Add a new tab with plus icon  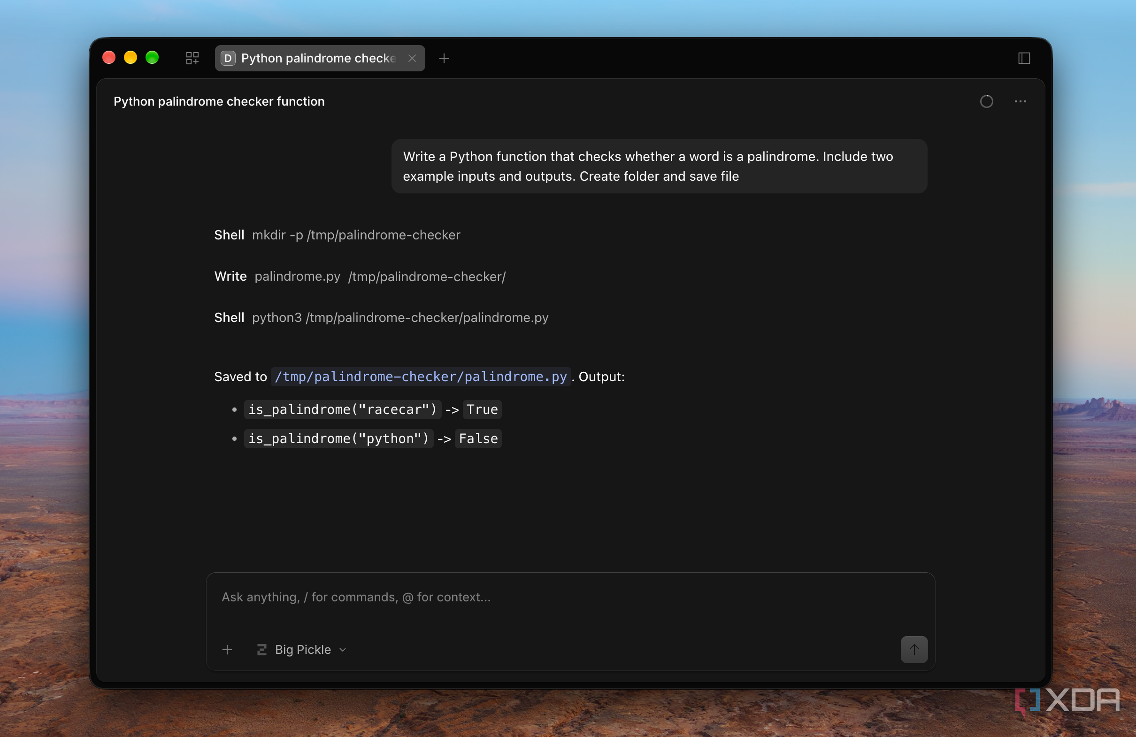[444, 58]
